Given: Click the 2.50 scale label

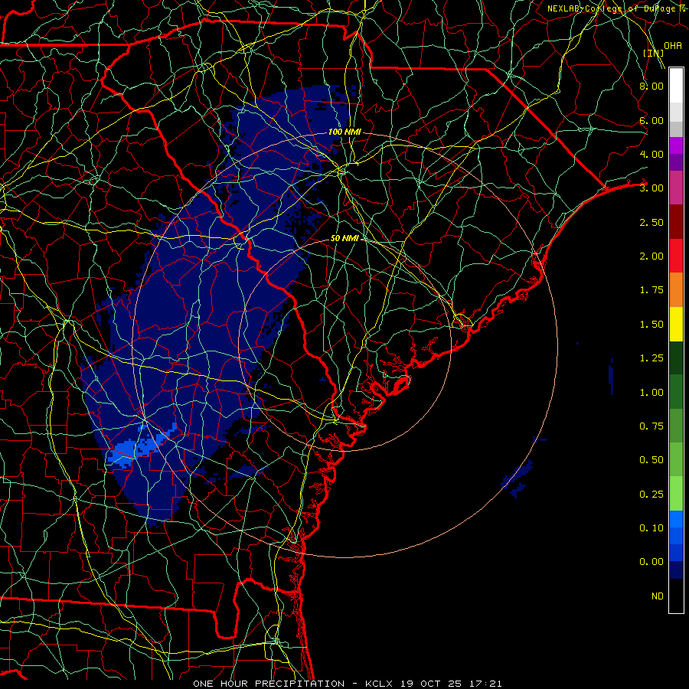Looking at the screenshot, I should (651, 222).
